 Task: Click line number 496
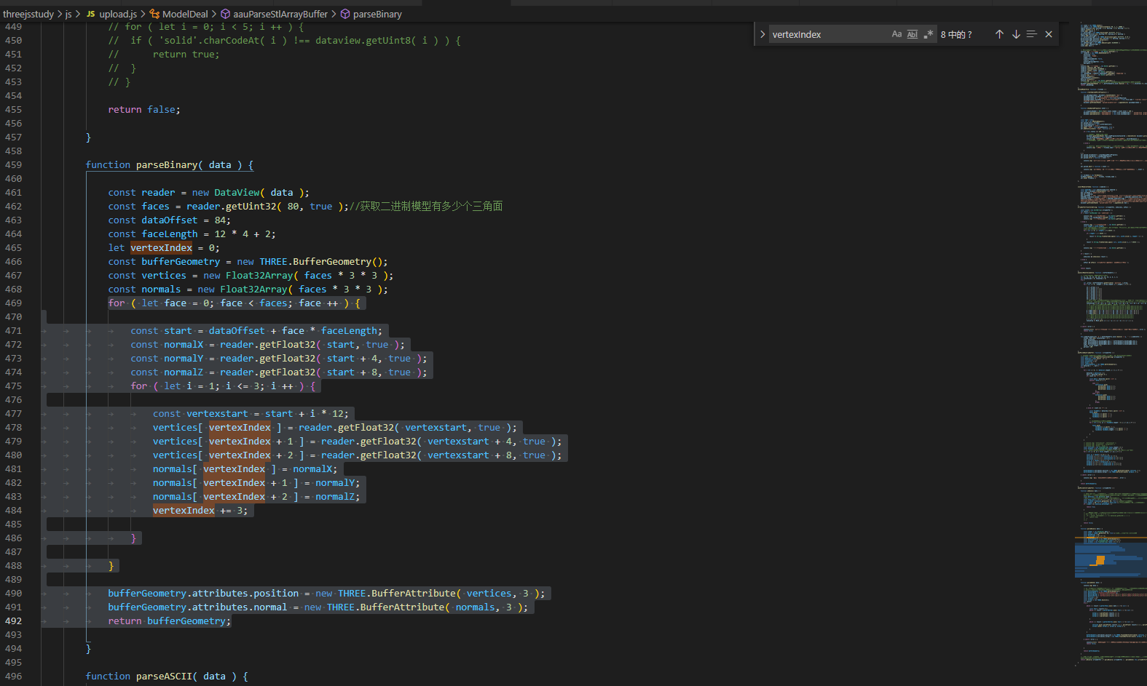13,676
